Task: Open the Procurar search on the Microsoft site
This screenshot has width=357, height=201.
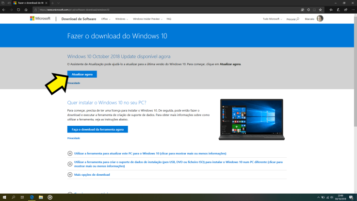Action: pos(292,19)
